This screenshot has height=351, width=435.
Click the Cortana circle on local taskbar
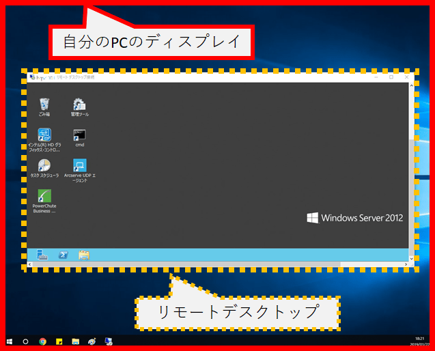tap(25, 341)
